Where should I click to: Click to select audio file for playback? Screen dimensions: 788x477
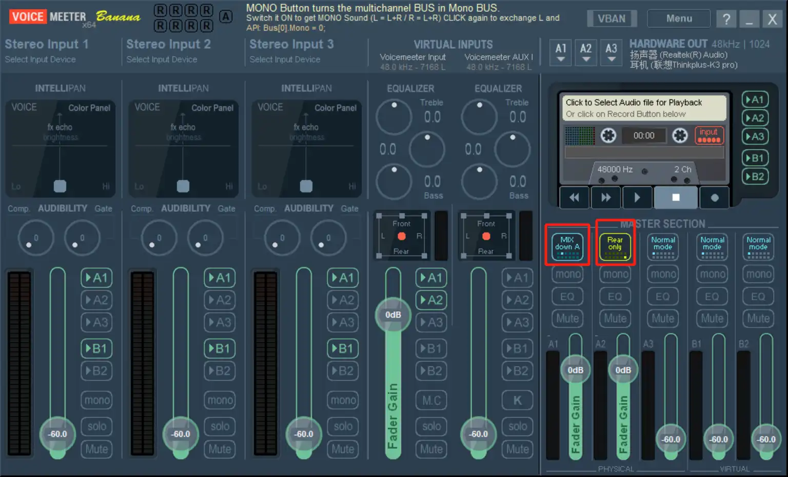(644, 108)
